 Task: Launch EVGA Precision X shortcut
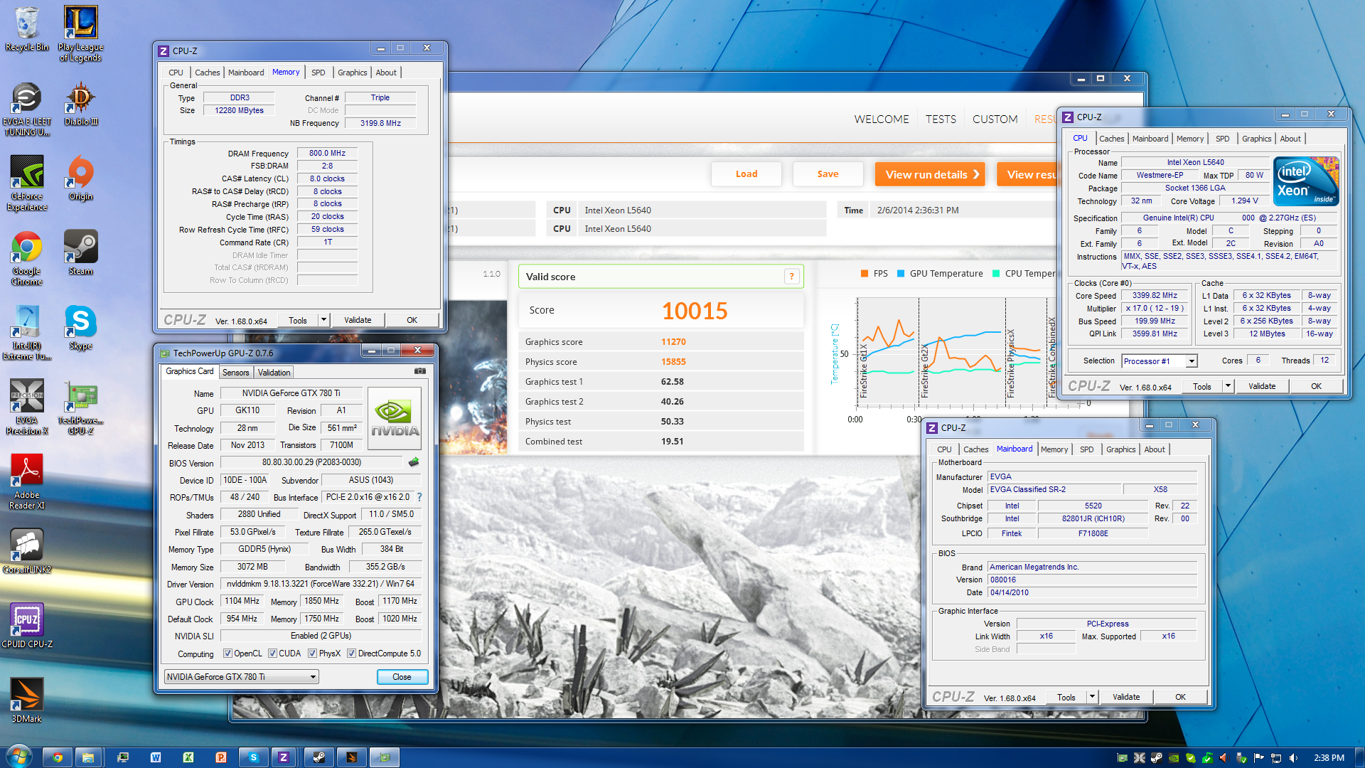(27, 407)
